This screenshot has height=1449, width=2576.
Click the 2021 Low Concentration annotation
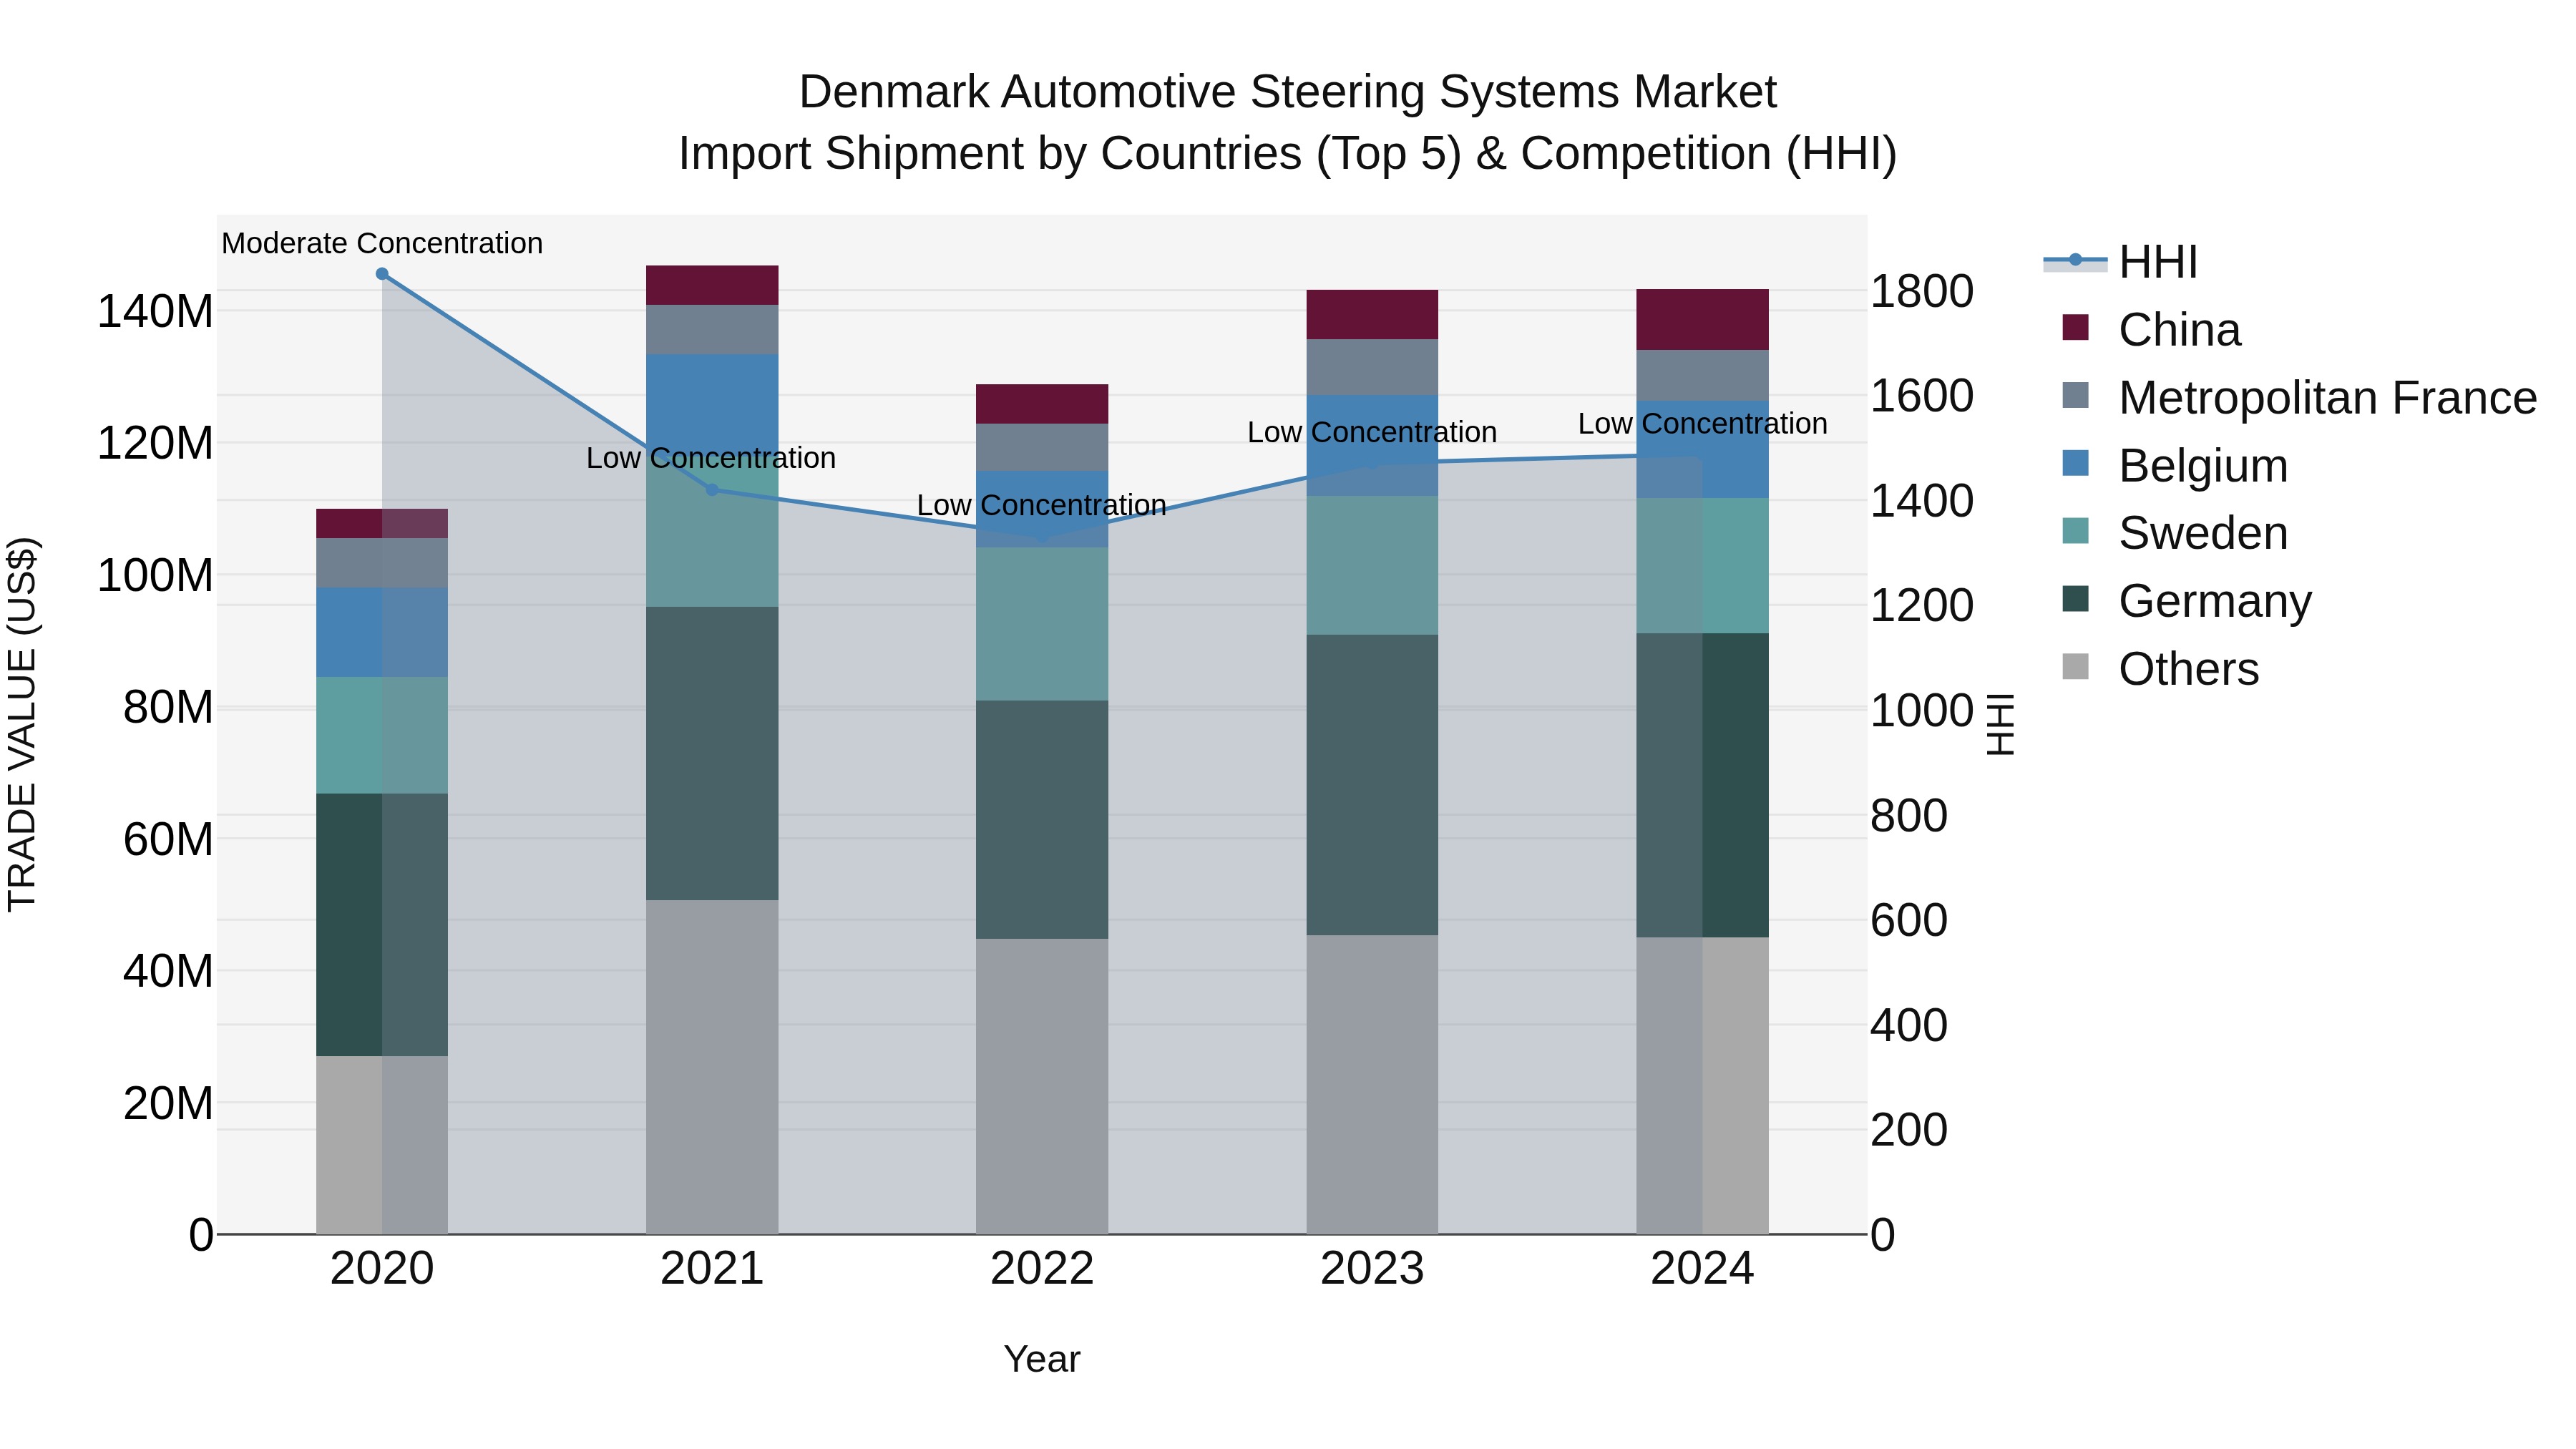tap(711, 458)
